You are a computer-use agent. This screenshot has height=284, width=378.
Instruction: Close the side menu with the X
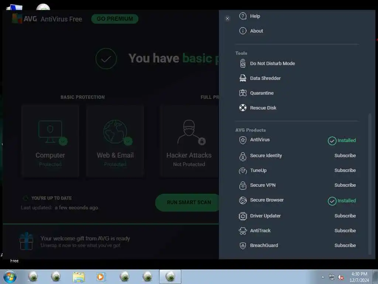point(227,18)
